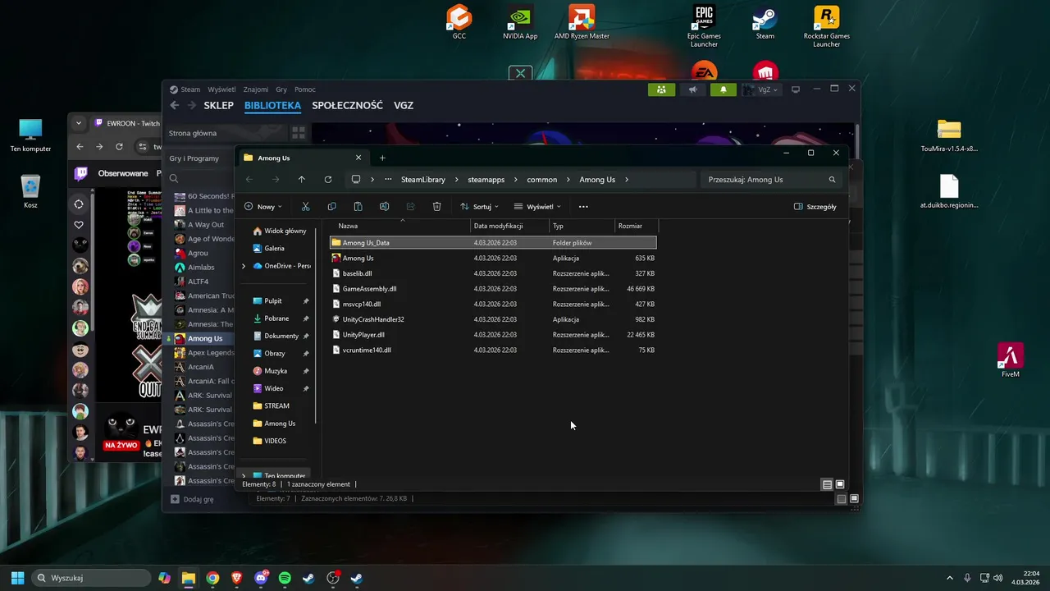The height and width of the screenshot is (591, 1050).
Task: Expand Ten komputer node in Explorer sidebar
Action: [x=244, y=476]
